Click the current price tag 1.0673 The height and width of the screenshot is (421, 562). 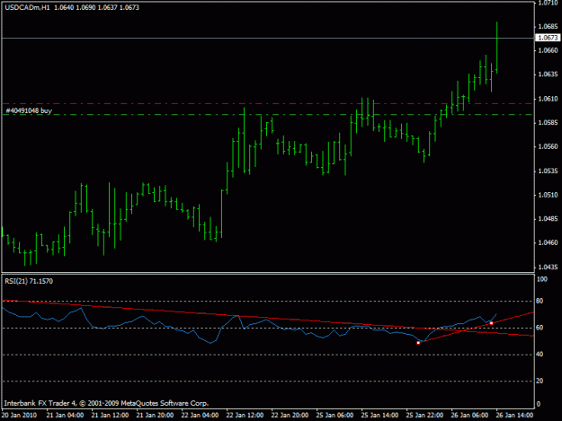548,38
